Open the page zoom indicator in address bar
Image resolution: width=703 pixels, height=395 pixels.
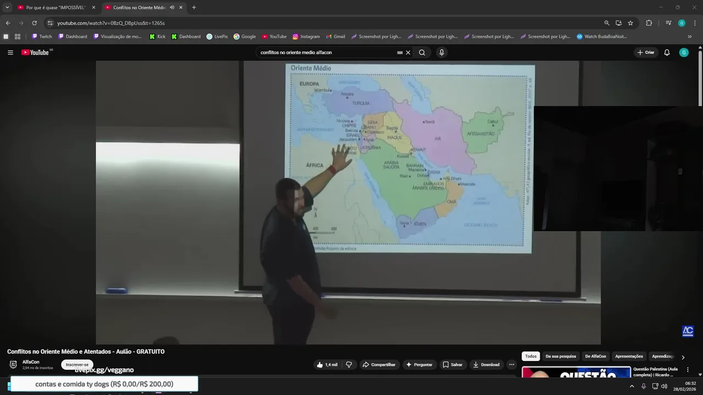tap(607, 23)
